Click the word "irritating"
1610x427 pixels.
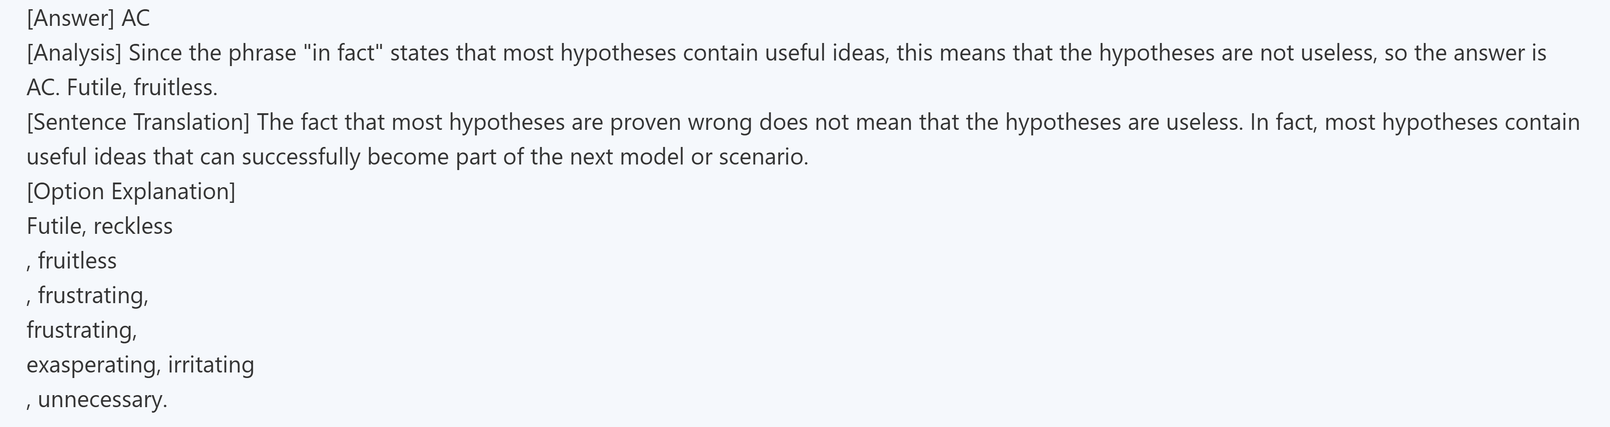(x=211, y=365)
